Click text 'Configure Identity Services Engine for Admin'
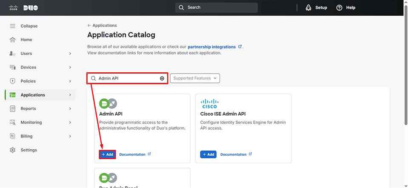This screenshot has height=188, width=408. point(243,122)
